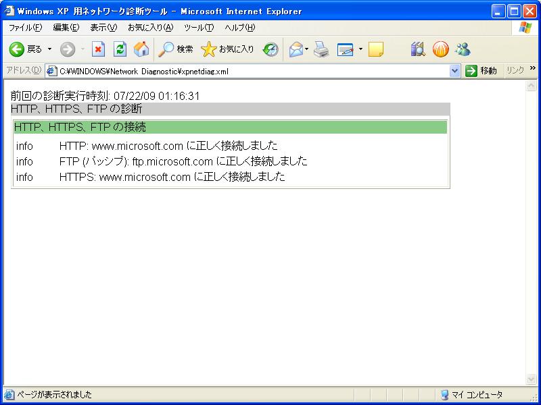Click the green Back (戻る) arrow button

[x=25, y=49]
